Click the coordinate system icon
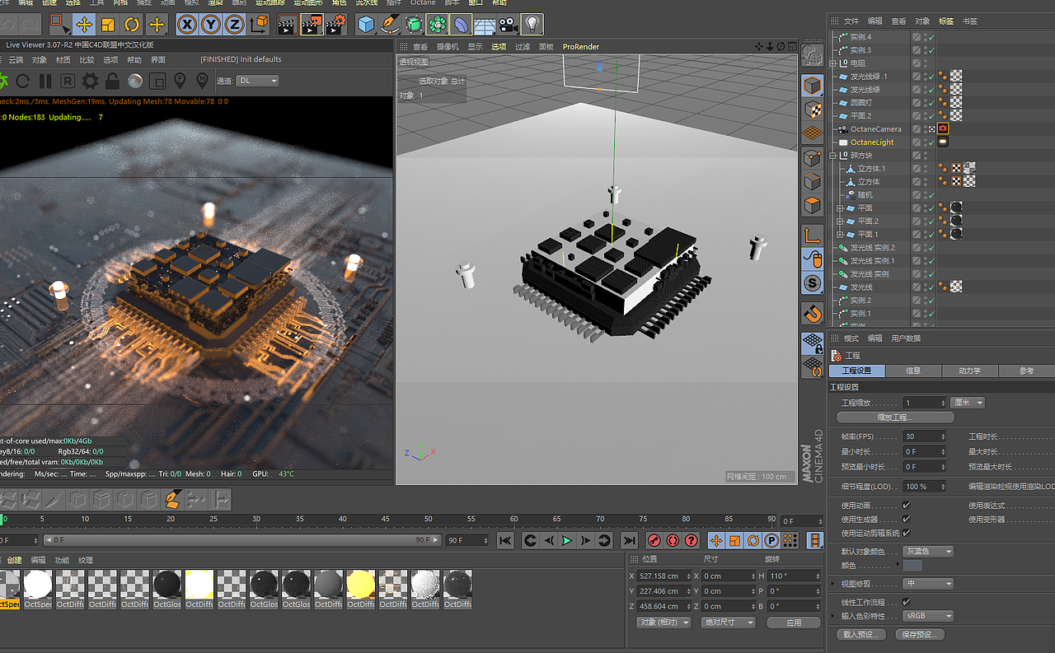 (x=259, y=25)
